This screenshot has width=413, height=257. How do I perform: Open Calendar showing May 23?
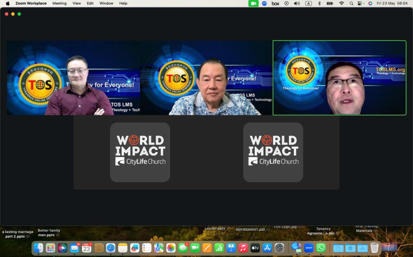coord(87,248)
